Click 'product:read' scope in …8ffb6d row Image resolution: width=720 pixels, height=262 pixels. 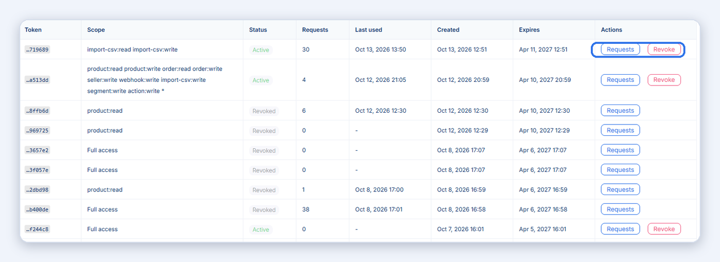coord(105,111)
